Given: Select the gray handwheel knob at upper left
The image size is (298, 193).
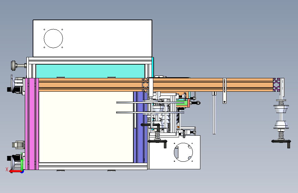Looking at the screenshot, I should point(14,66).
